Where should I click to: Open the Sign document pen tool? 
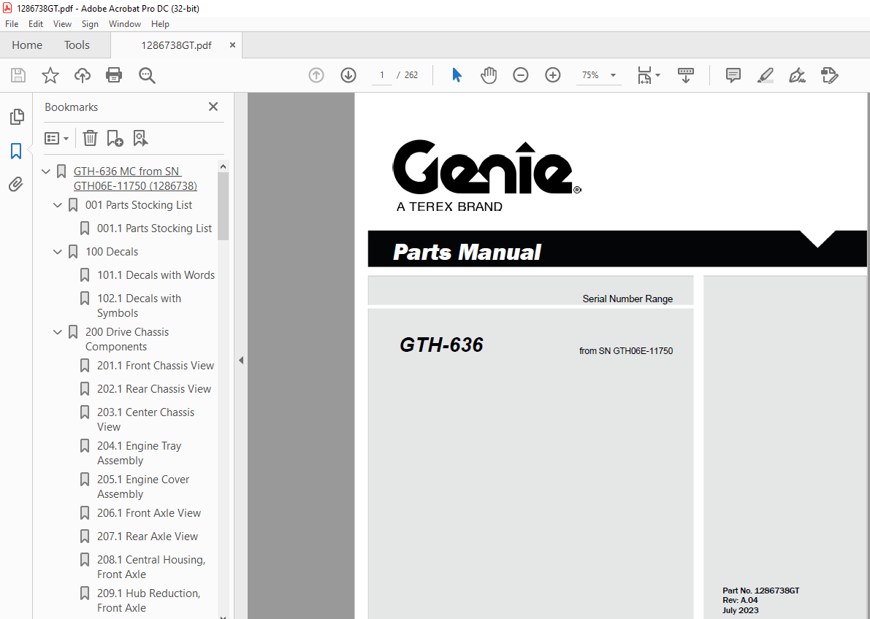tap(797, 75)
